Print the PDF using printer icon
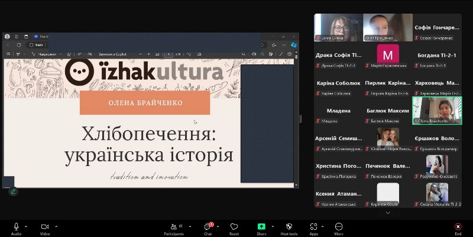 click(x=254, y=54)
